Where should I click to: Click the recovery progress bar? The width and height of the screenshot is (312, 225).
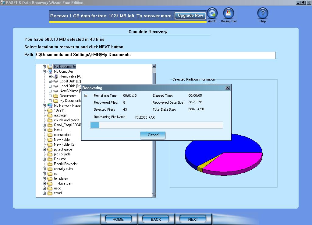(x=156, y=125)
